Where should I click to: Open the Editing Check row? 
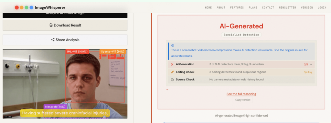coord(241,72)
